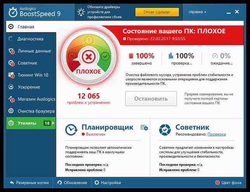Click the Главная target icon
This screenshot has height=192, width=250.
[11, 27]
